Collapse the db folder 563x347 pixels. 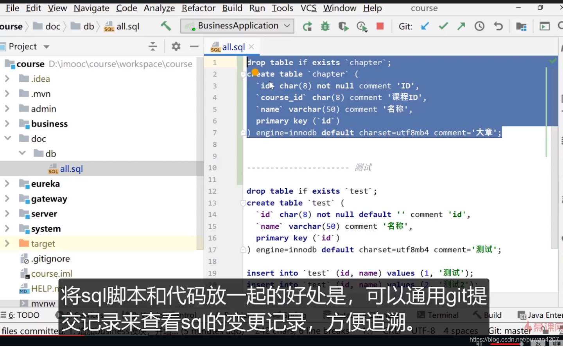tap(22, 153)
